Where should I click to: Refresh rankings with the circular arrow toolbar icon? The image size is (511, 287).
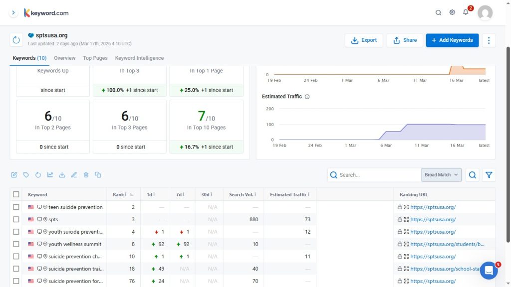coord(38,174)
